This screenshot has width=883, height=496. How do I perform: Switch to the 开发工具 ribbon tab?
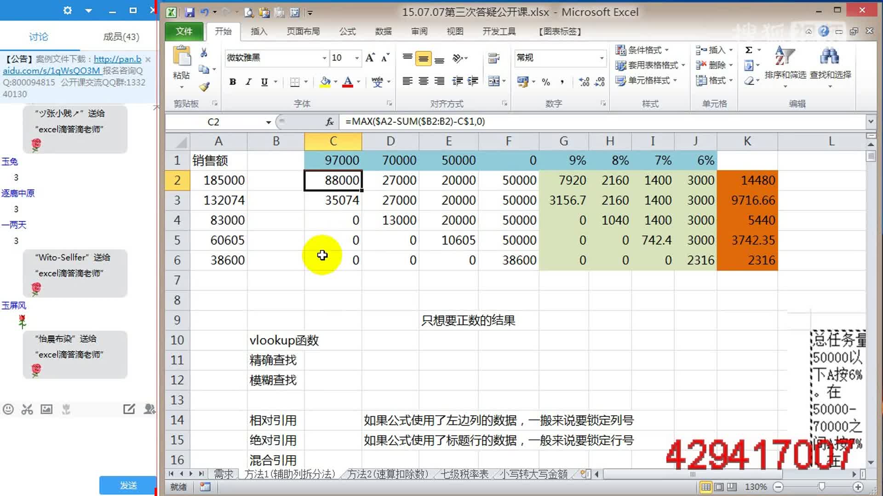[499, 31]
